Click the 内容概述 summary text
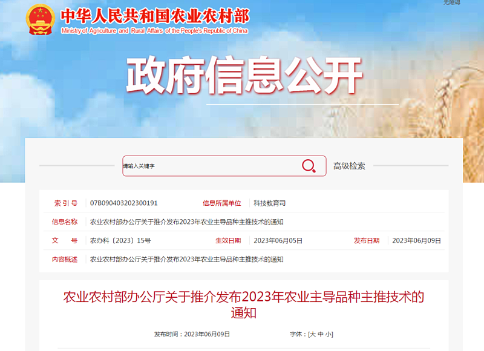This screenshot has height=351, width=484. click(187, 259)
